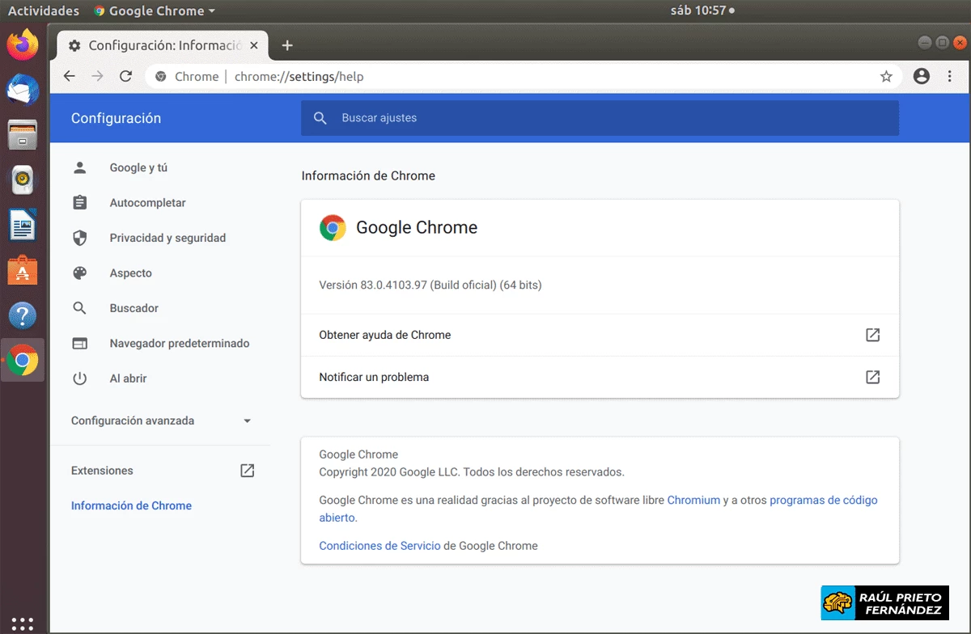
Task: Open Actividades in the top bar
Action: click(x=43, y=11)
